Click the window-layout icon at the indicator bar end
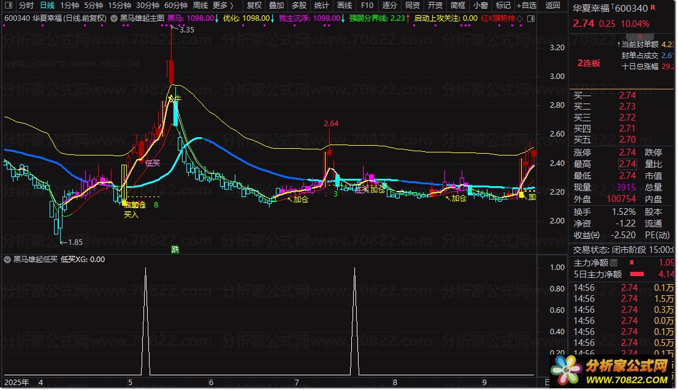The width and height of the screenshot is (678, 390). pos(531,18)
